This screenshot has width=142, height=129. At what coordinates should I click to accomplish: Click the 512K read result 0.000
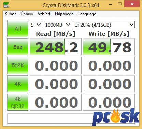click(56, 65)
